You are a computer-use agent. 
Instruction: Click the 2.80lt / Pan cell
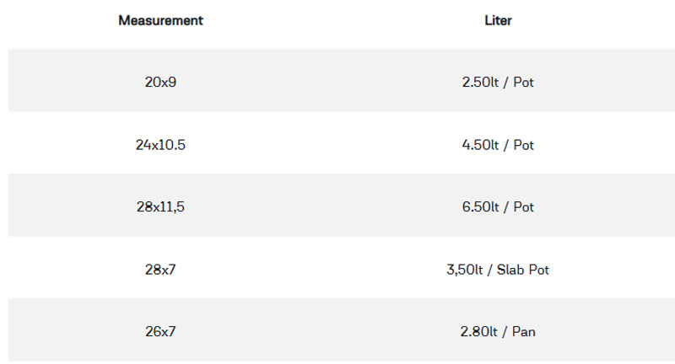click(498, 332)
